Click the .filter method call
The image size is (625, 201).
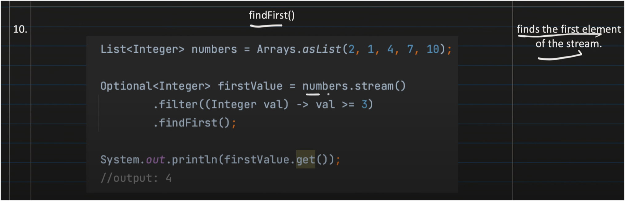click(x=176, y=105)
